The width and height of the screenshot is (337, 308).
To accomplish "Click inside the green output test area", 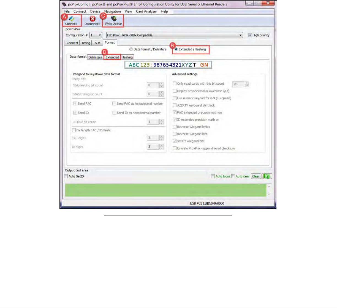I will 166,190.
